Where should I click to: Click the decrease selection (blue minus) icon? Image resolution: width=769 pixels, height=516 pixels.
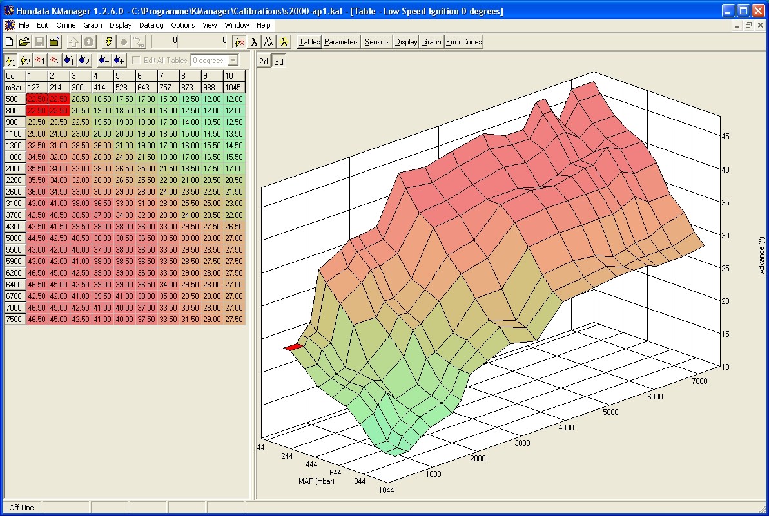coord(103,61)
